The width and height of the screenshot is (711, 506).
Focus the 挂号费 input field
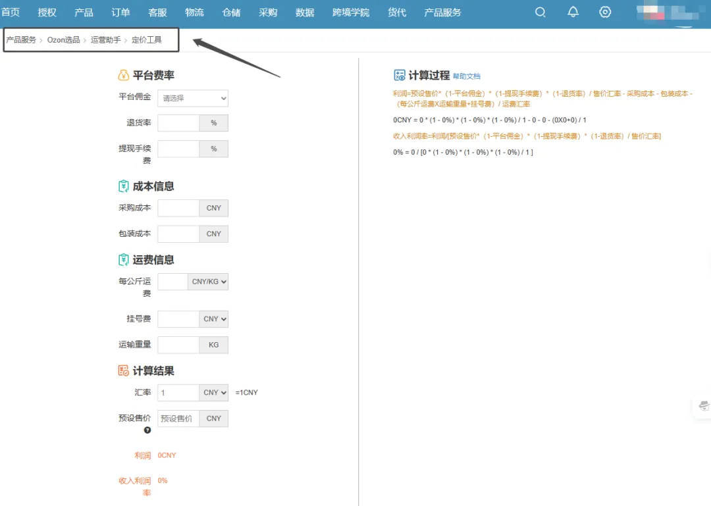coord(178,319)
